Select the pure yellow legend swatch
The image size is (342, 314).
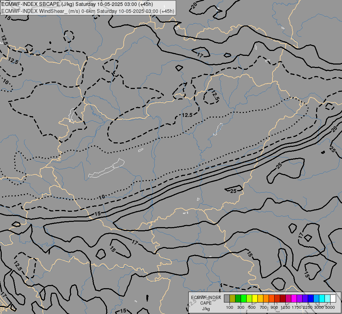(255, 298)
